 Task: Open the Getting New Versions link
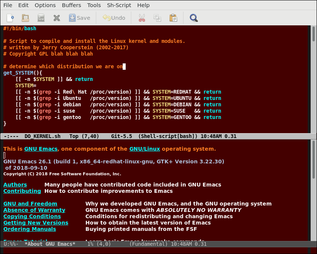tap(36, 223)
